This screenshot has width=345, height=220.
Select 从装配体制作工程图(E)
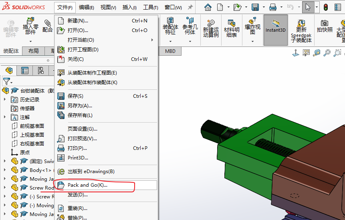106,73
